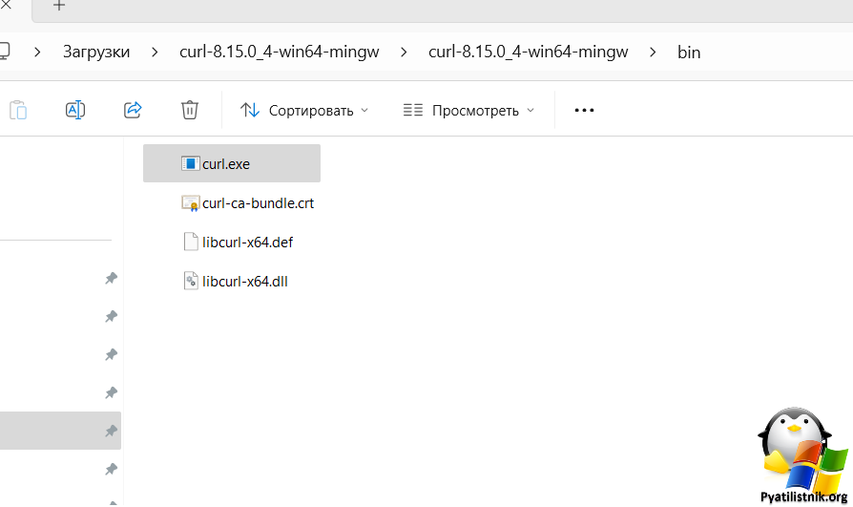853x507 pixels.
Task: Open the three-dots more options menu
Action: coord(584,111)
